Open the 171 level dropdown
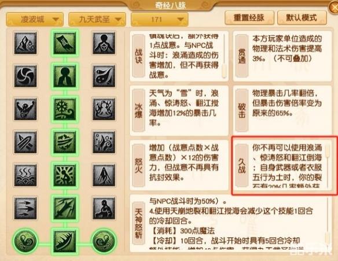The width and height of the screenshot is (338, 261). [160, 20]
